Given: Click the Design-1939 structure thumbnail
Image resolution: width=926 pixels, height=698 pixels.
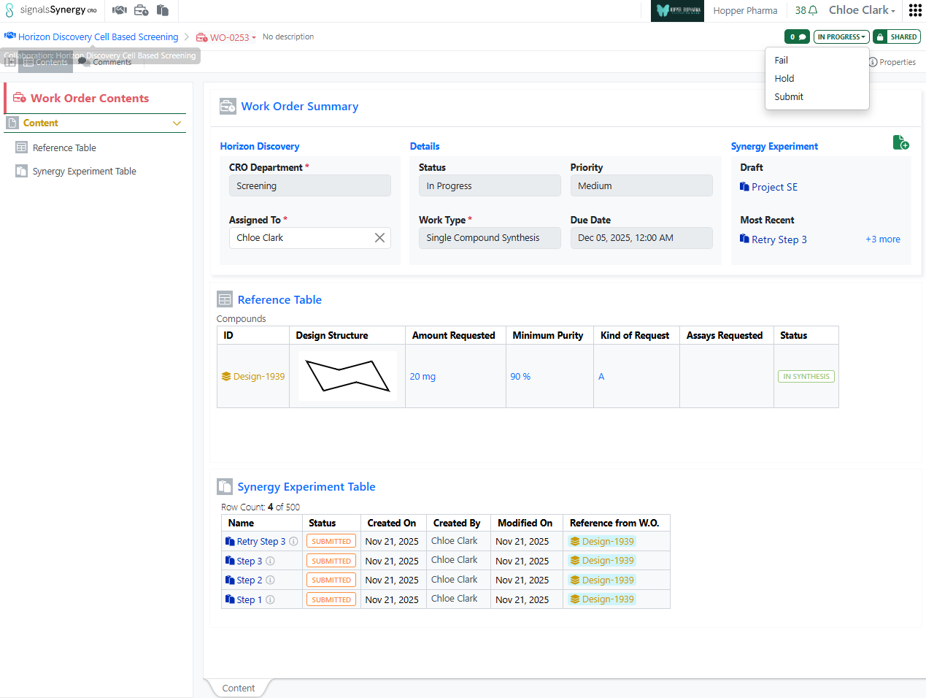Looking at the screenshot, I should 347,376.
